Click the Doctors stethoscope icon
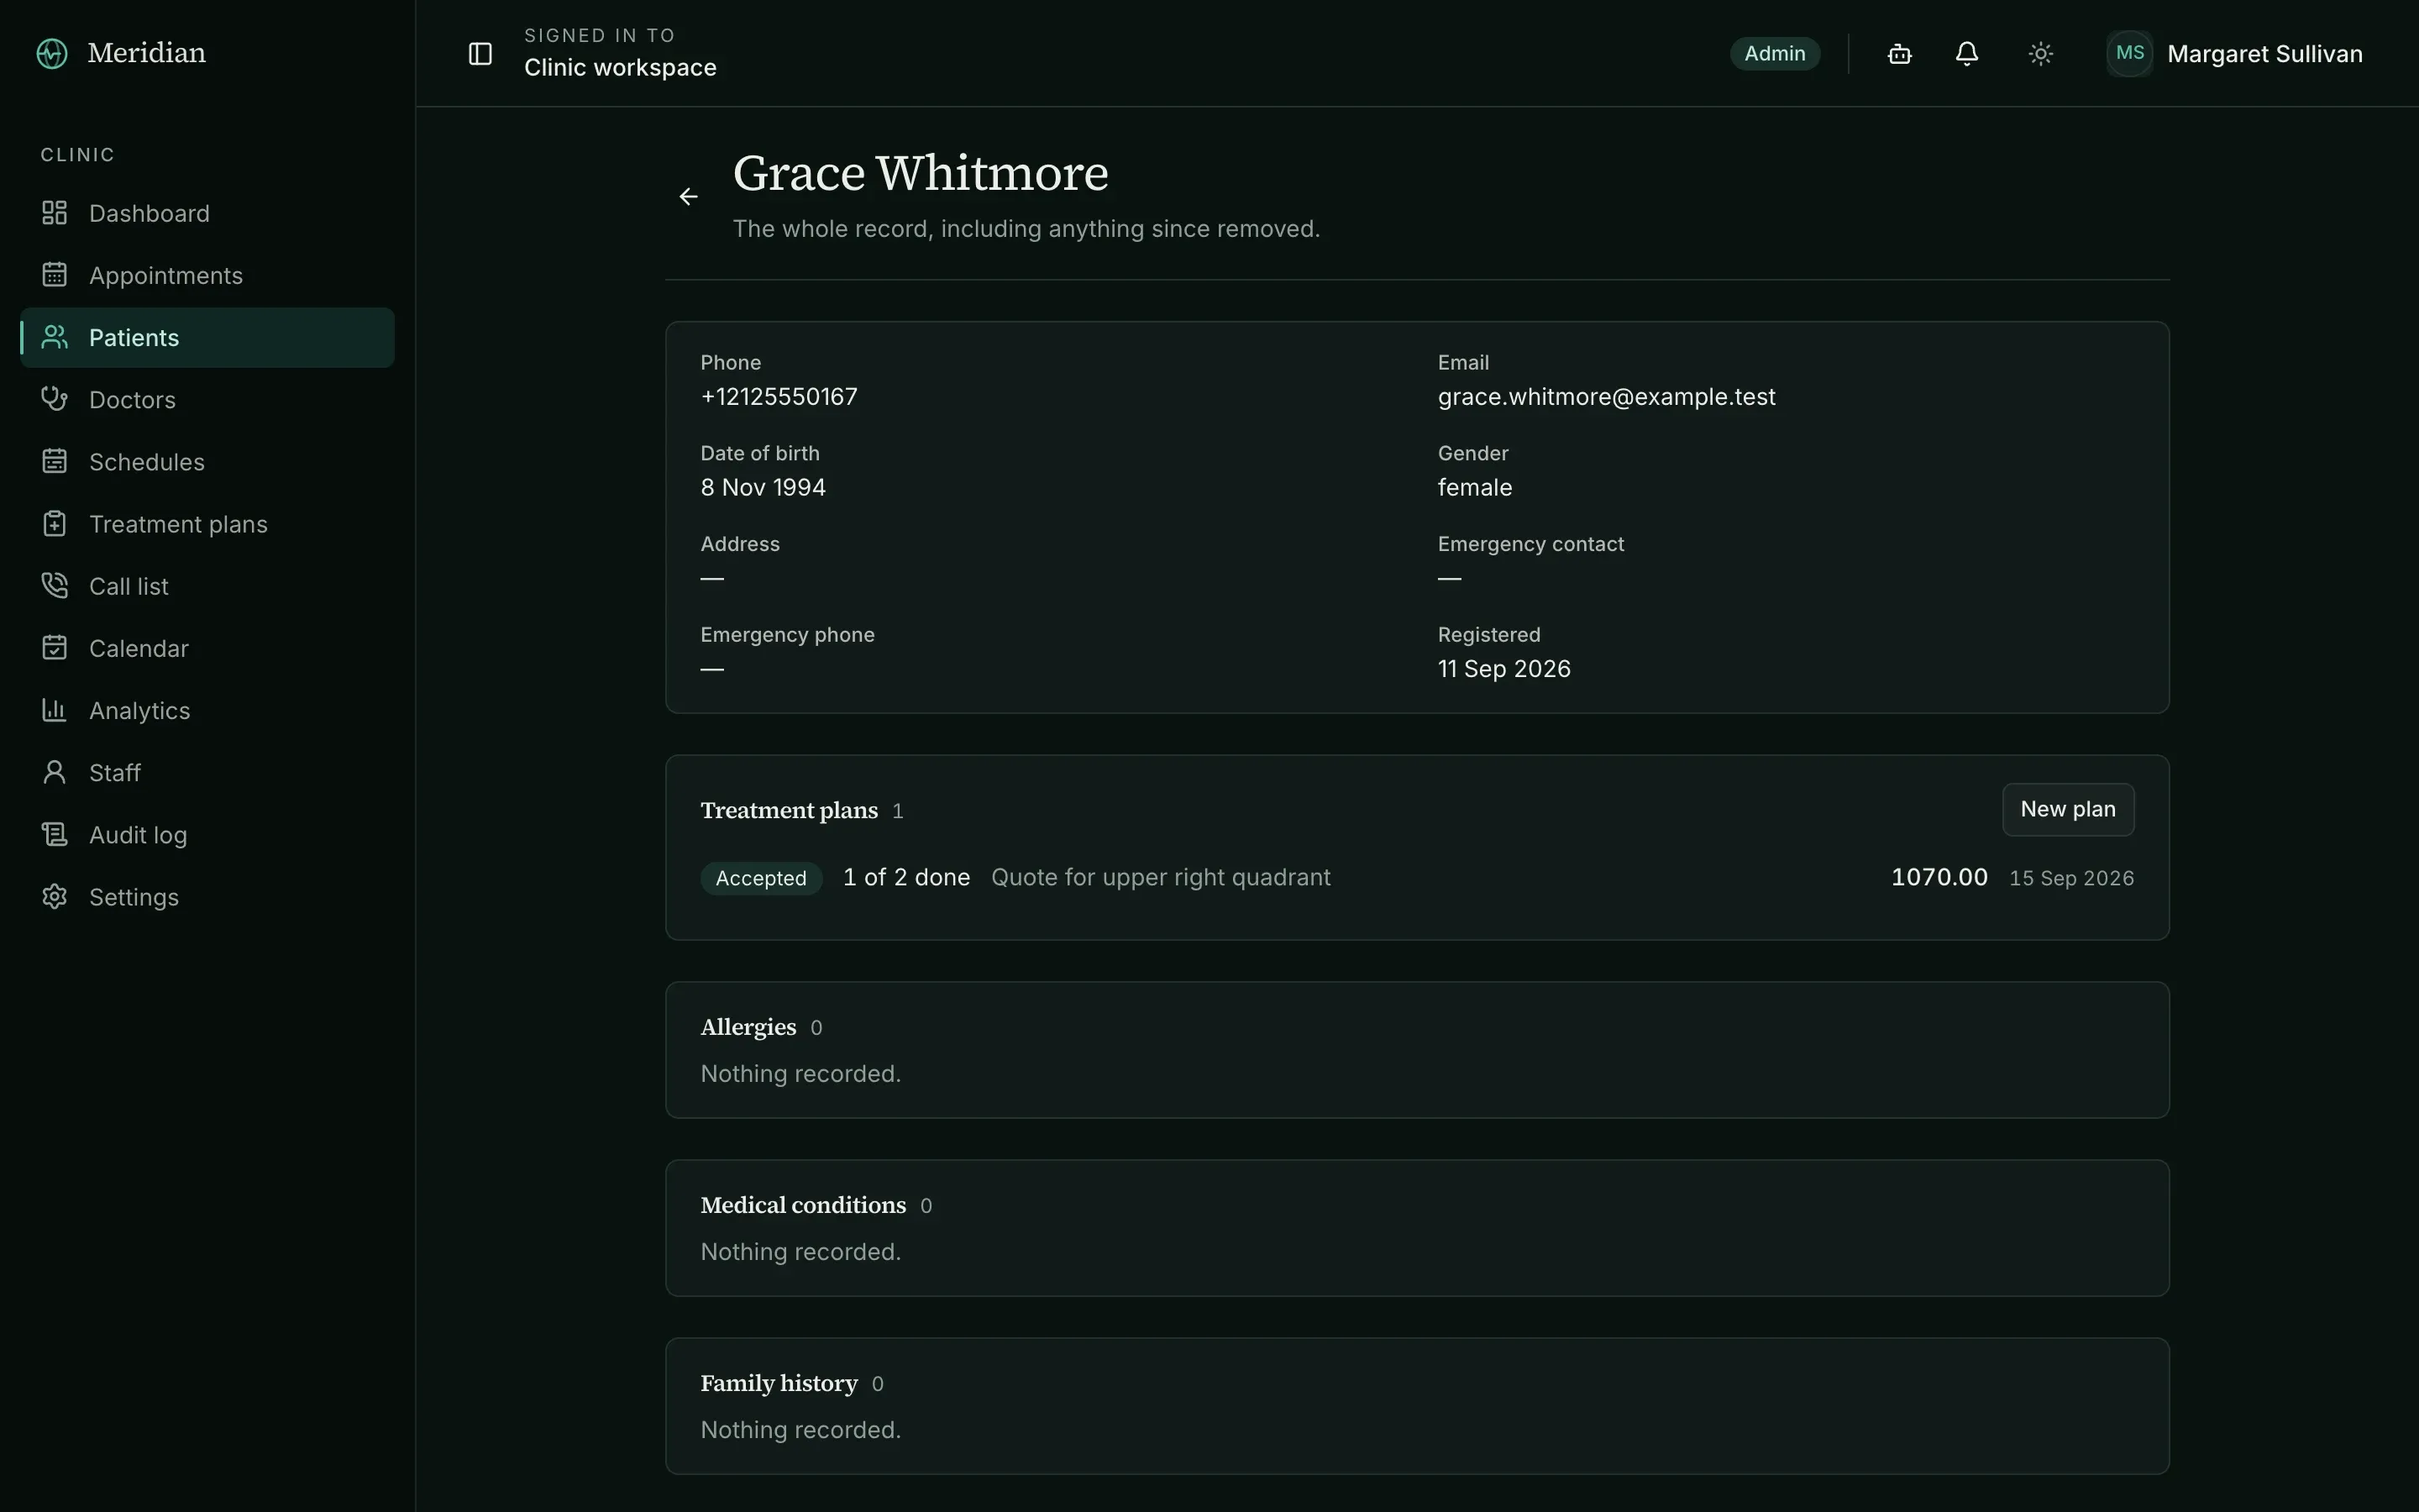 click(x=54, y=399)
